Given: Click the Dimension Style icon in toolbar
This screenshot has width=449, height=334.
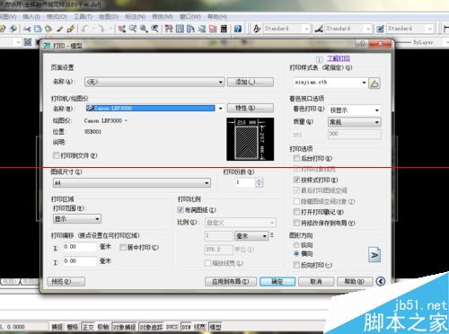Looking at the screenshot, I should tap(319, 29).
